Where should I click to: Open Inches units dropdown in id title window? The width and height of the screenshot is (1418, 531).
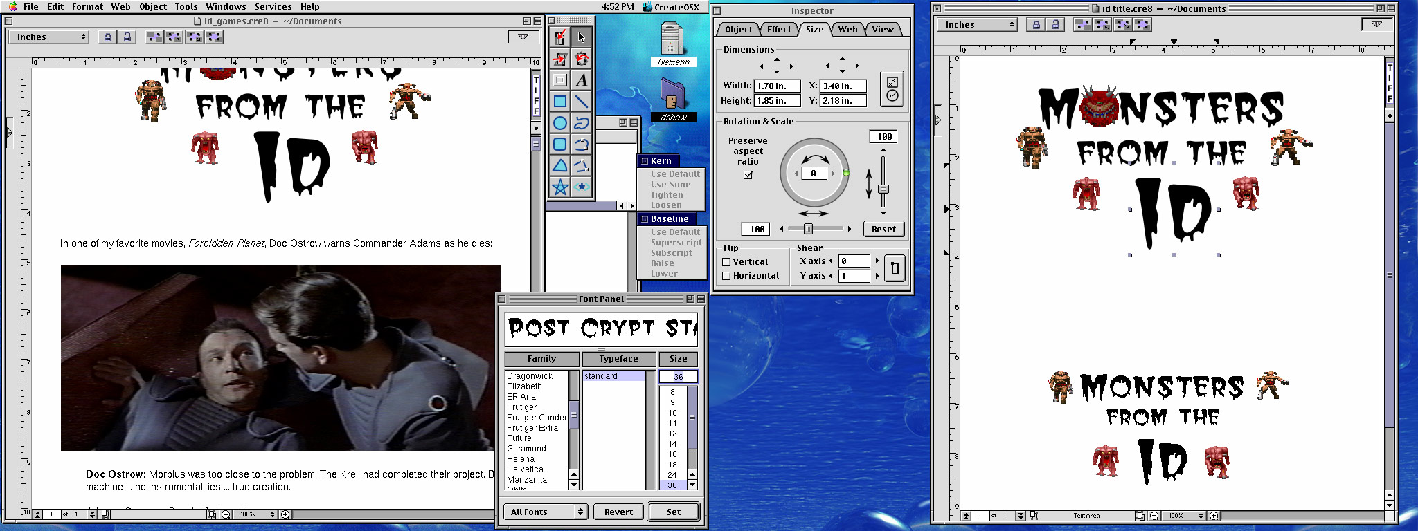coord(977,25)
